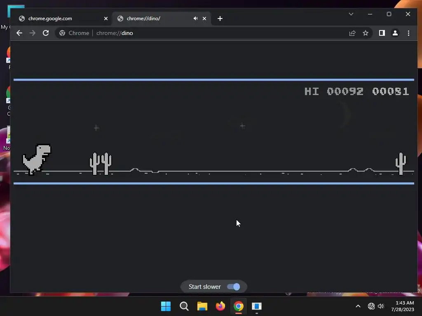Click the address bar URL chrome://dino

[x=115, y=33]
